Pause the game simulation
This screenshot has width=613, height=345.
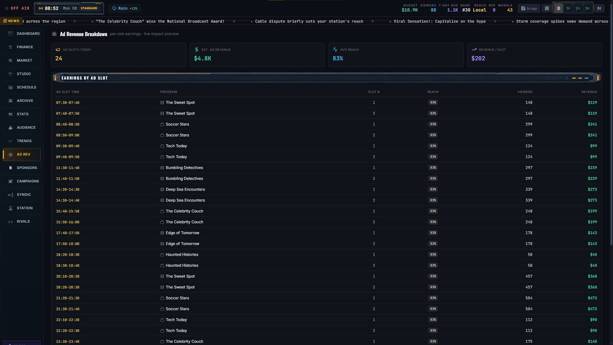click(x=558, y=8)
